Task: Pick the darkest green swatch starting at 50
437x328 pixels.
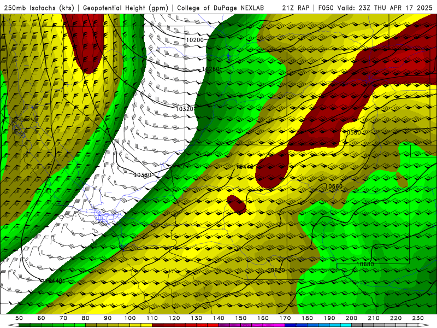Action: coord(24,325)
